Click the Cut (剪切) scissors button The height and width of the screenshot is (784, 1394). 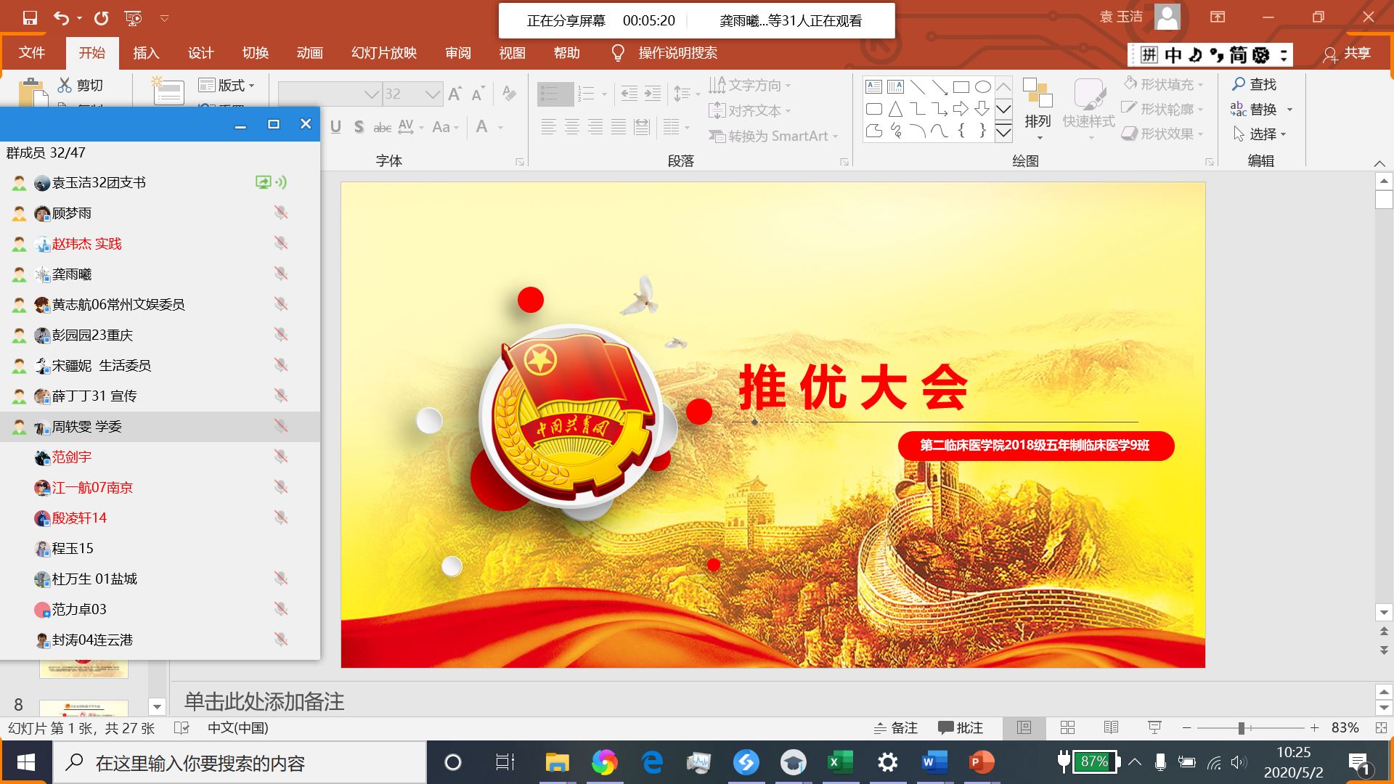(x=81, y=85)
